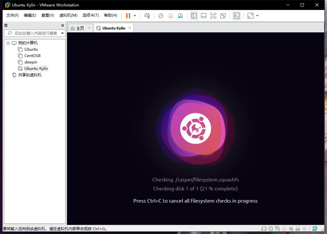Select 我的计算机 in the library tree
327x234 pixels.
28,43
